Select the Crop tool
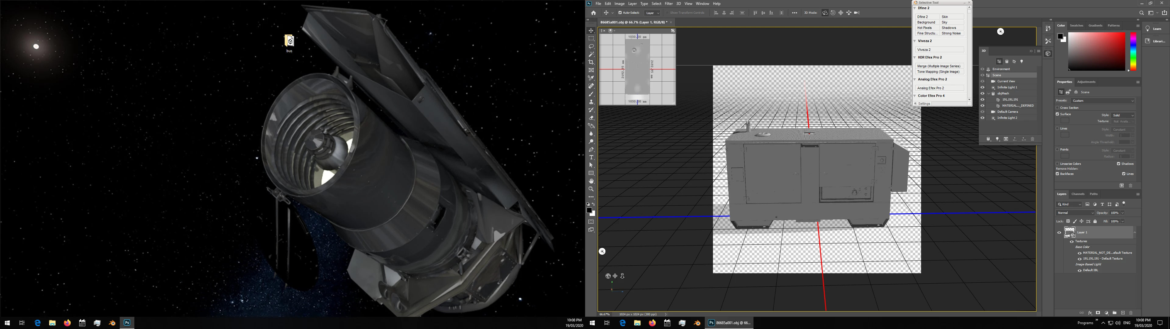Image resolution: width=1170 pixels, height=329 pixels. [591, 62]
